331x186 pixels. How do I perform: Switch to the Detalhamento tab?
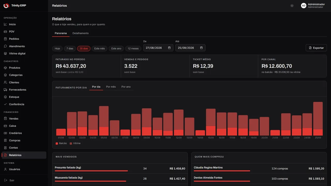[81, 33]
